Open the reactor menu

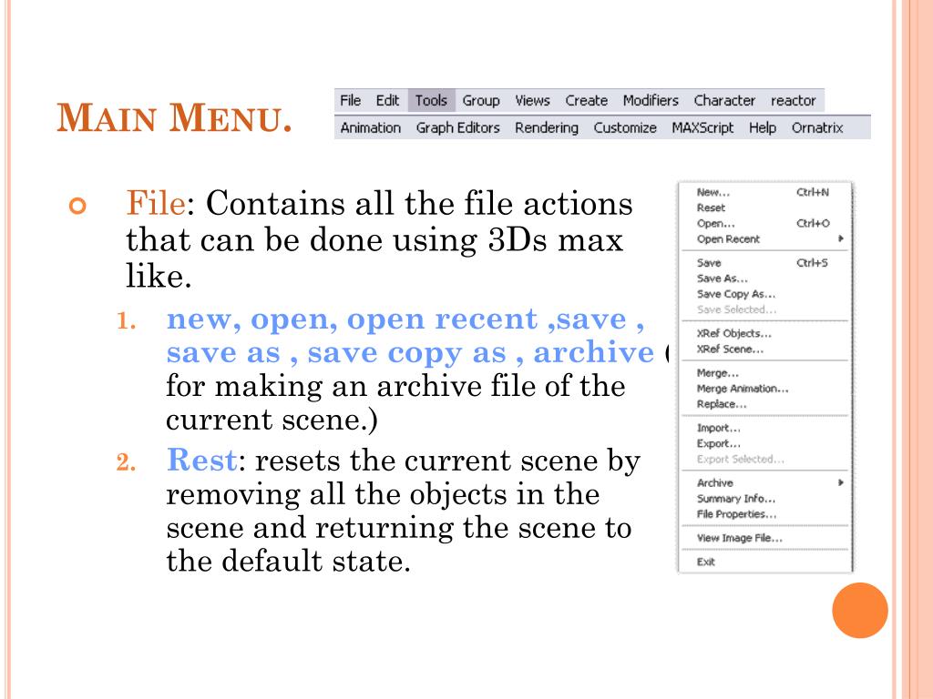(794, 101)
